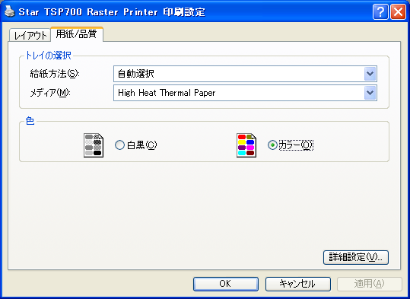The image size is (410, 299).
Task: Click the help question mark button
Action: 380,11
